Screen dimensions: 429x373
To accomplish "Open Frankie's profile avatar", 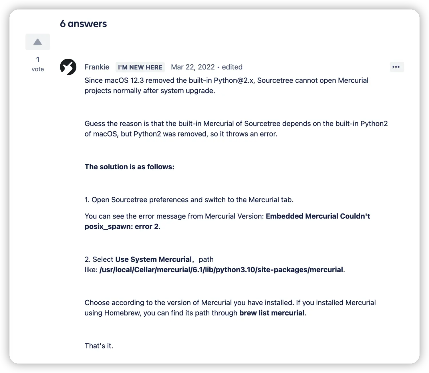I will [68, 67].
